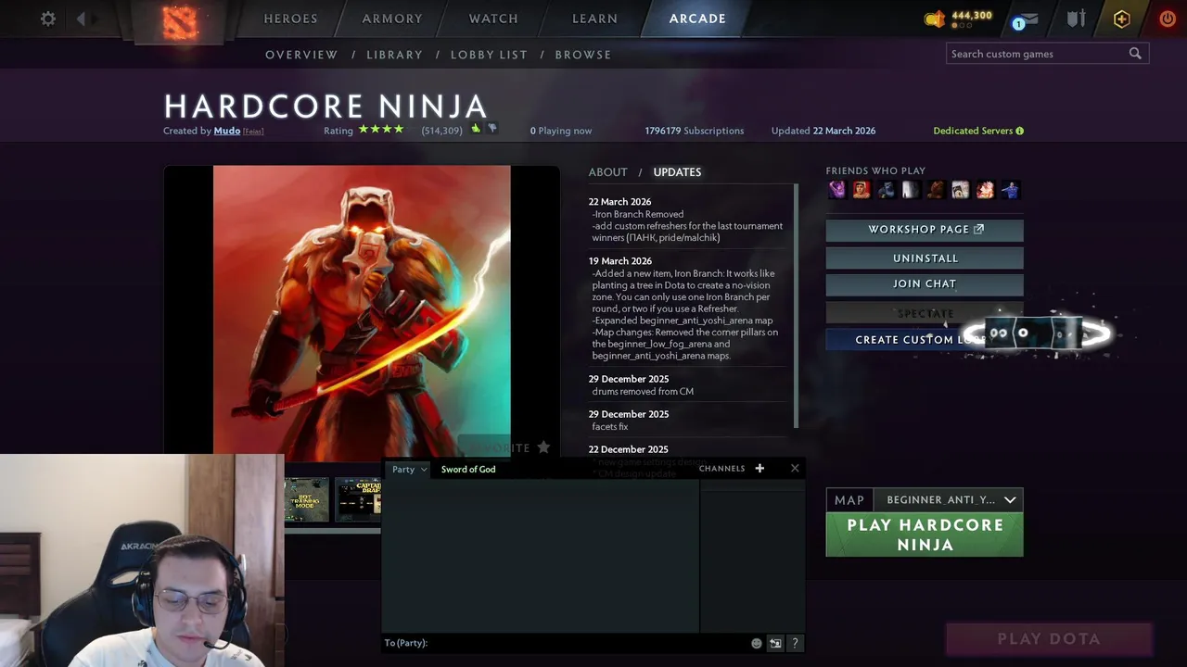
Task: Open the LOBBY LIST subtab
Action: 489,55
